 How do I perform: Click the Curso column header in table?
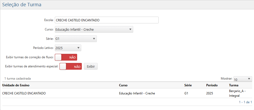pyautogui.click(x=123, y=85)
